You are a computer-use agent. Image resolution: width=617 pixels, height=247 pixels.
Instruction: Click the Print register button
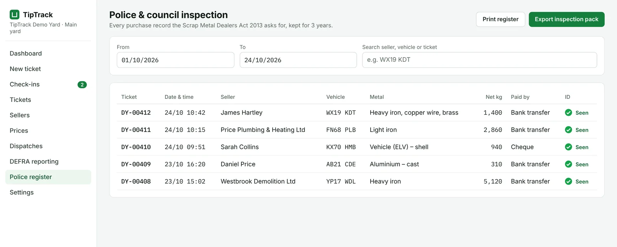pyautogui.click(x=501, y=19)
